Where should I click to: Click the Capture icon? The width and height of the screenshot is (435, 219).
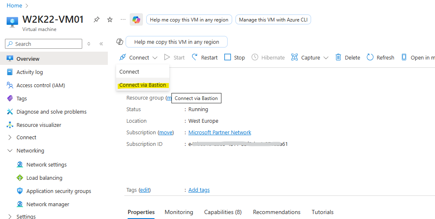coord(295,57)
